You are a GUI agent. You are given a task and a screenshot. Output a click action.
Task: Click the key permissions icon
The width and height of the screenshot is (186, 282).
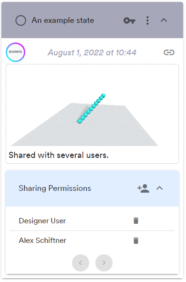(x=129, y=21)
